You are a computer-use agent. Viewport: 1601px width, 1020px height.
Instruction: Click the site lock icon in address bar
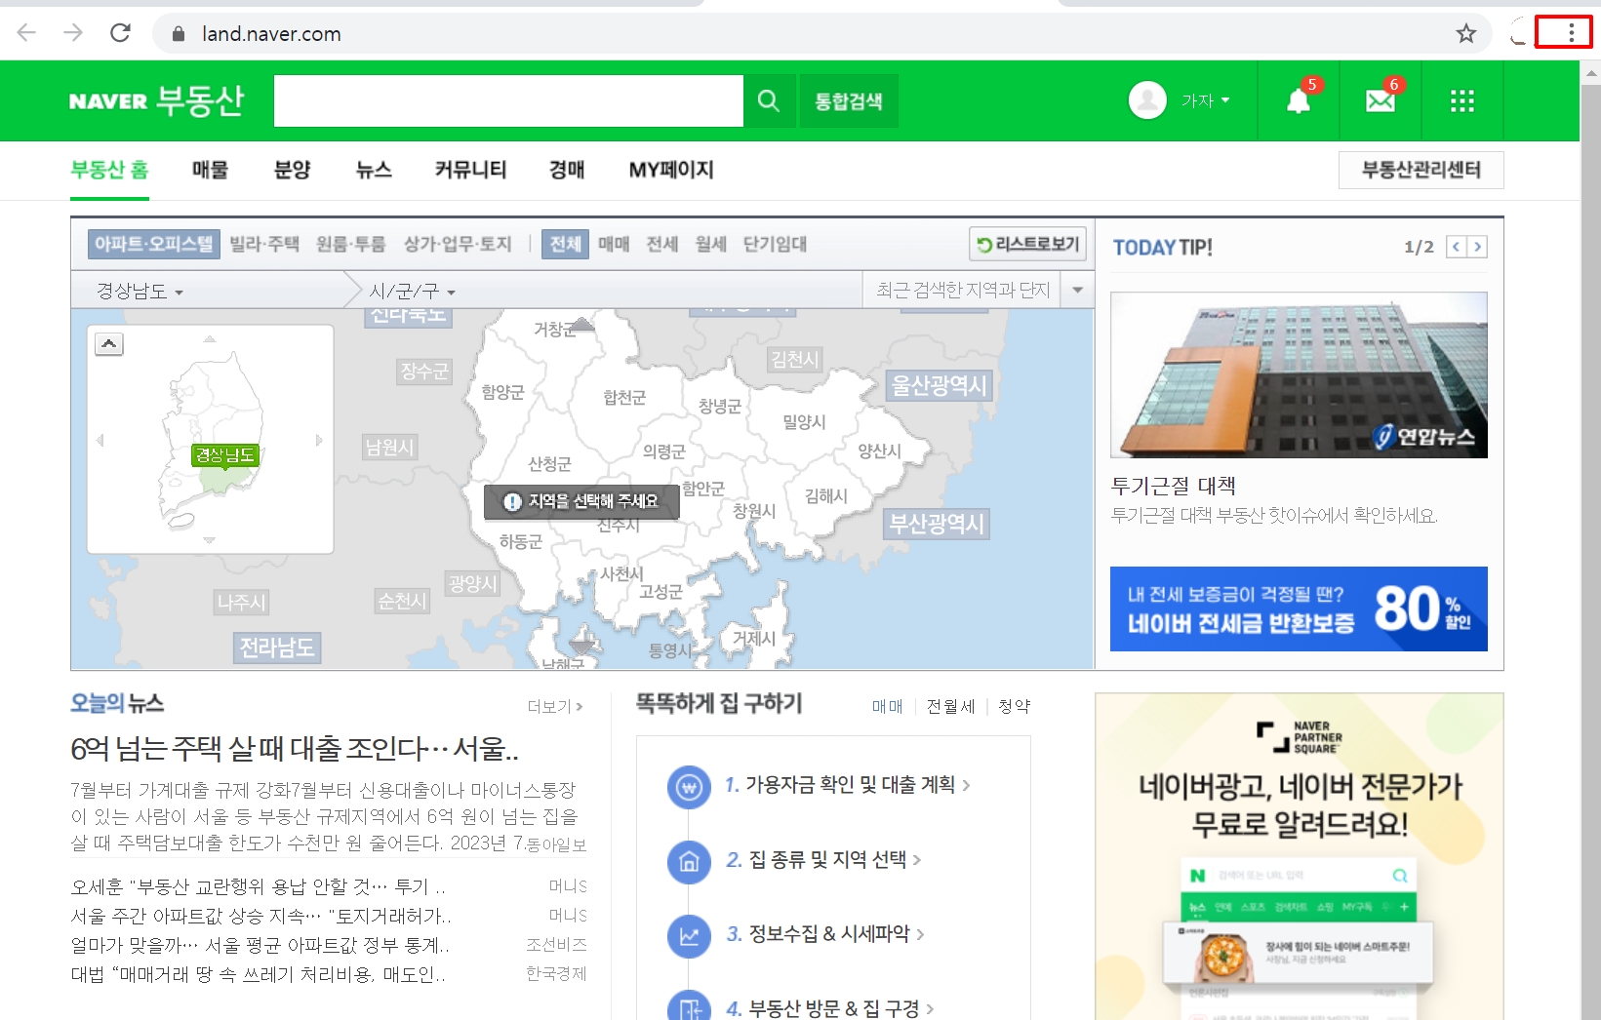click(178, 34)
